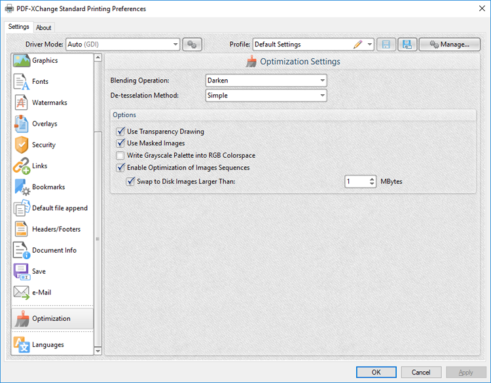Open the Graphics settings category
This screenshot has width=491, height=383.
click(x=52, y=60)
